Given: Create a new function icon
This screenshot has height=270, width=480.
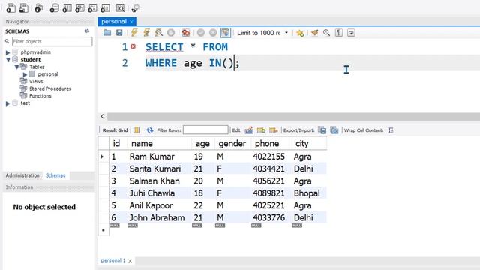Looking at the screenshot, I should (x=105, y=8).
